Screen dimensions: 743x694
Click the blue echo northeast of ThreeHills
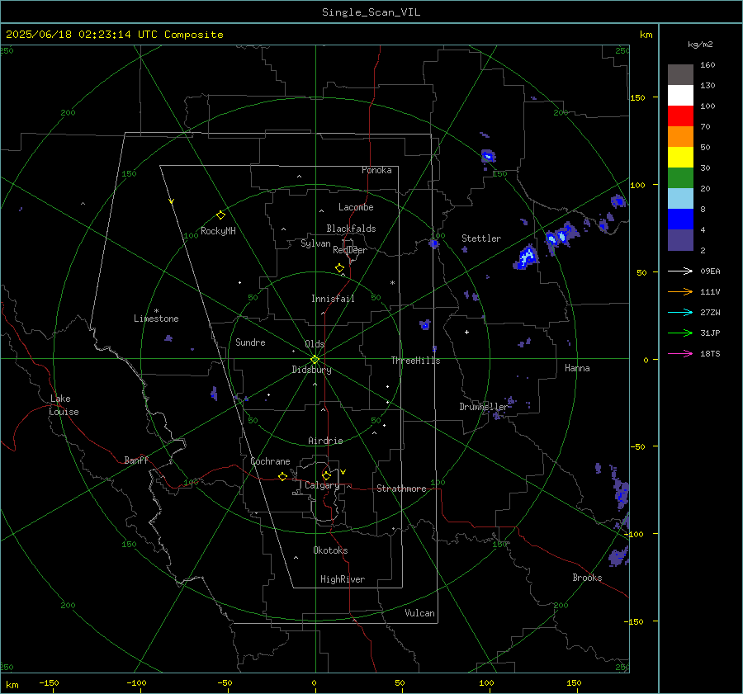pyautogui.click(x=424, y=324)
